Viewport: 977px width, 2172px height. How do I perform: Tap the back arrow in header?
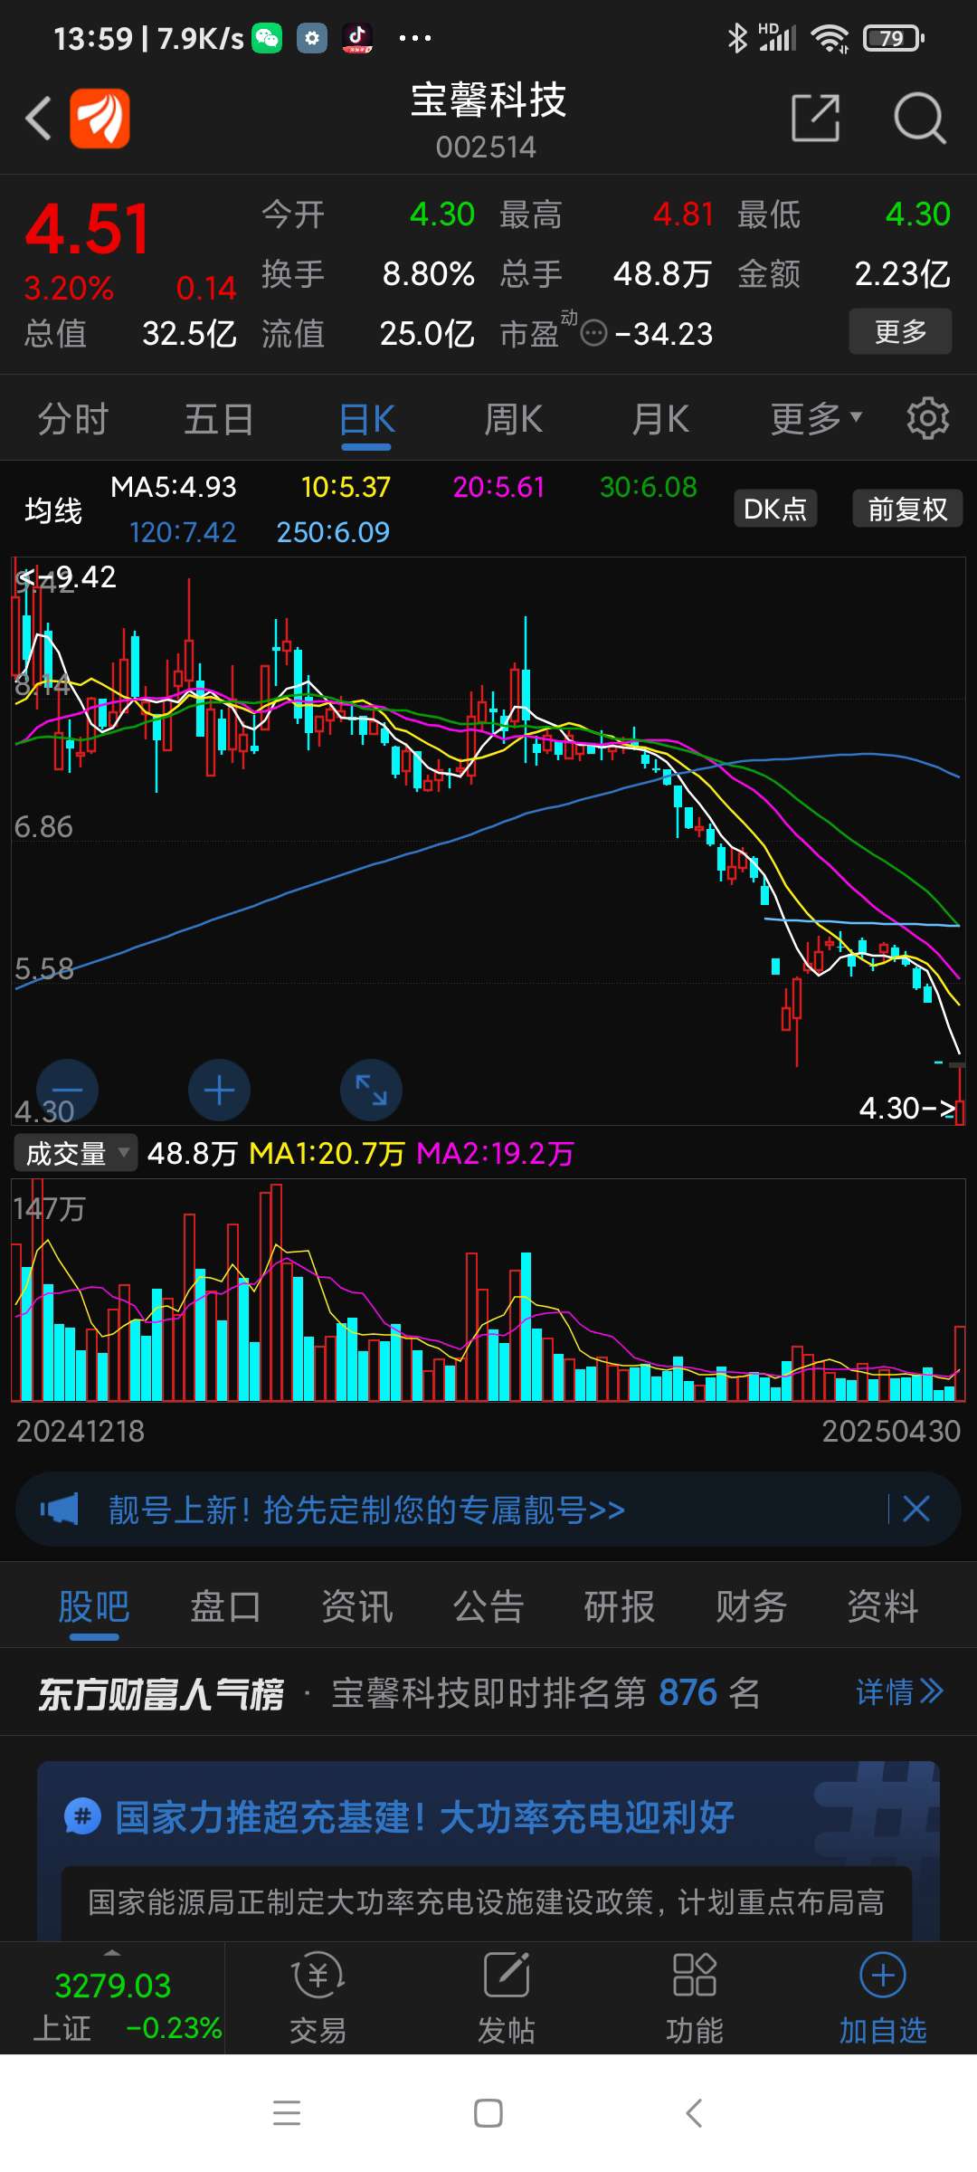point(38,118)
